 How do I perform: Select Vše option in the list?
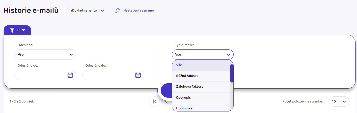[x=201, y=65]
